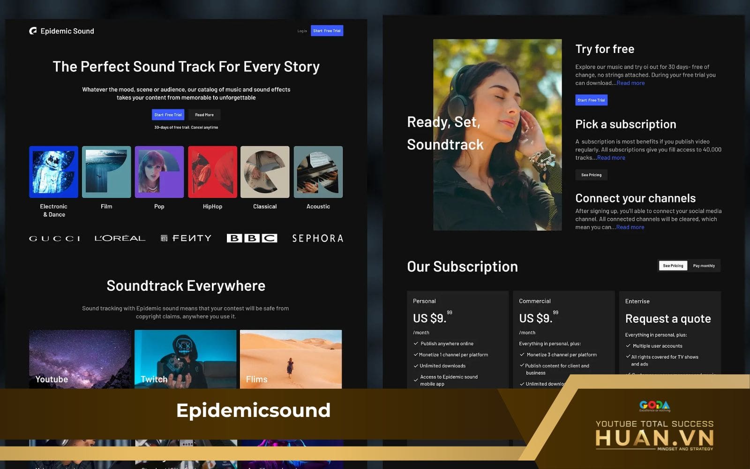
Task: Click Request a quote heading
Action: coord(668,319)
